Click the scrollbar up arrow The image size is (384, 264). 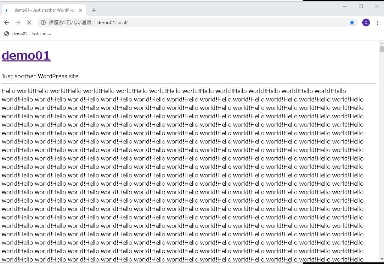tap(382, 43)
